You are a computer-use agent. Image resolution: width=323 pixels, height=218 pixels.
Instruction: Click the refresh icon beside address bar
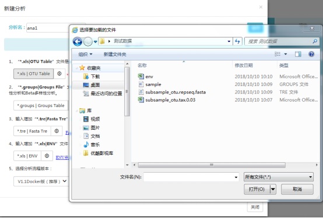[237, 41]
